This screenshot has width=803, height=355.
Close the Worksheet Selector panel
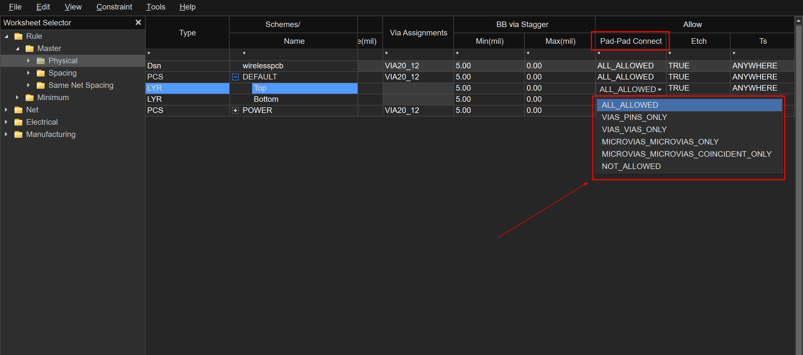click(138, 22)
